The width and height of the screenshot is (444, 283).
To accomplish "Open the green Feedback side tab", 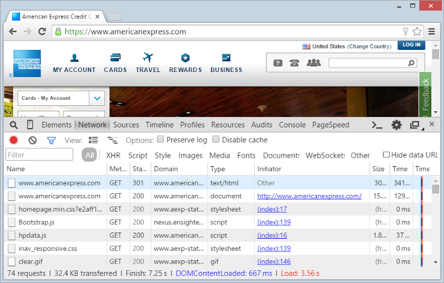I will 425,95.
